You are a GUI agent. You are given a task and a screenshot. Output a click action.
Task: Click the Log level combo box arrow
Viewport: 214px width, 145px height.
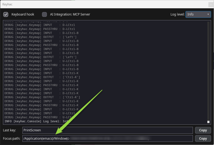click(x=208, y=14)
